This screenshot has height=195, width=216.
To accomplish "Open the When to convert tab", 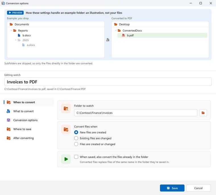I will click(28, 102).
